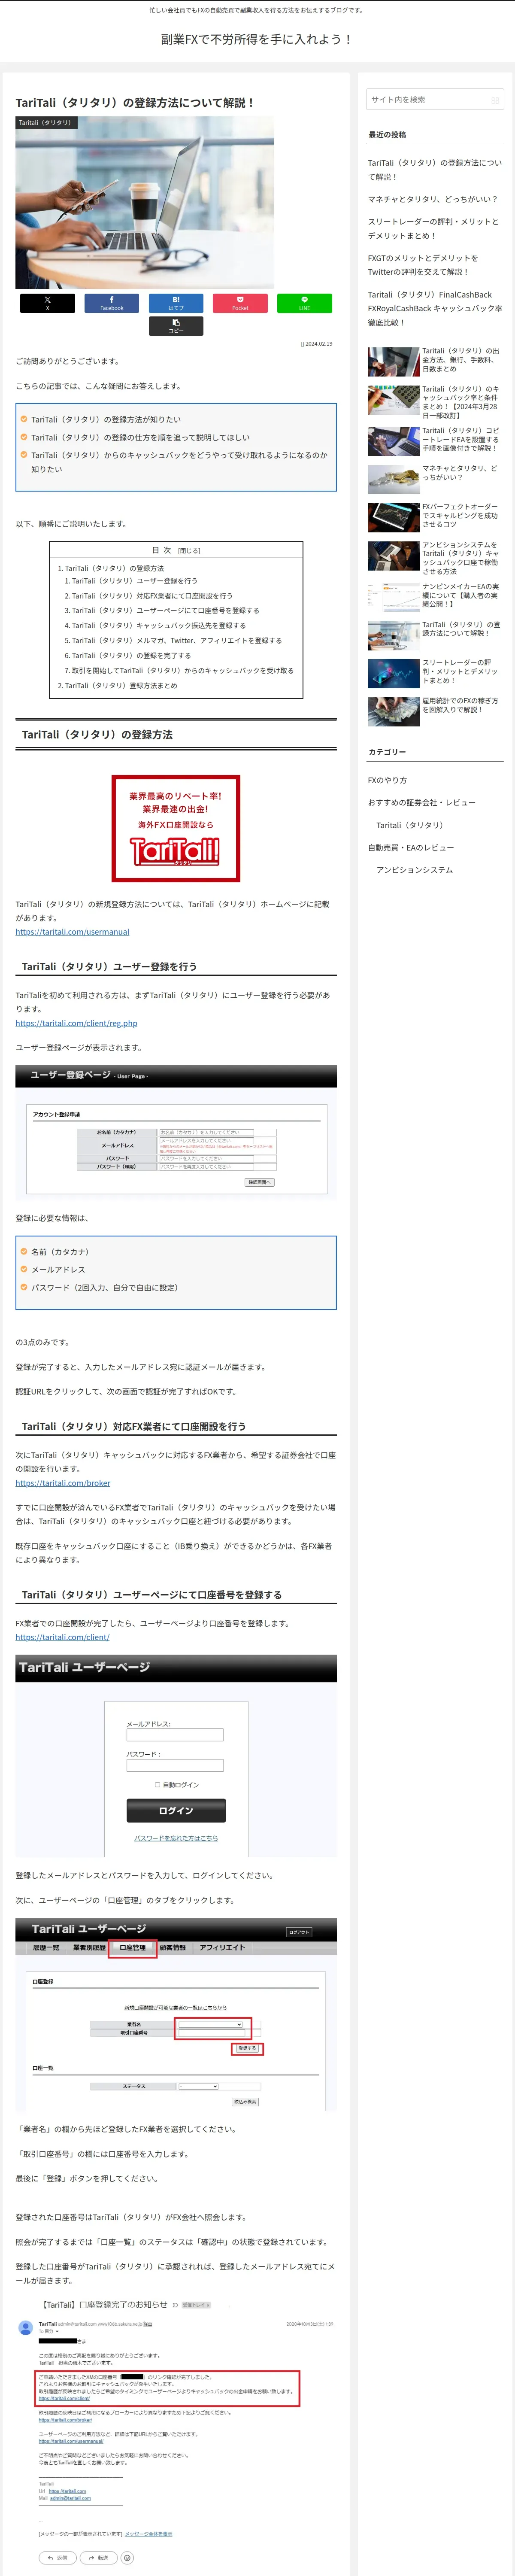515x2576 pixels.
Task: Share the article on Facebook
Action: coord(111,303)
